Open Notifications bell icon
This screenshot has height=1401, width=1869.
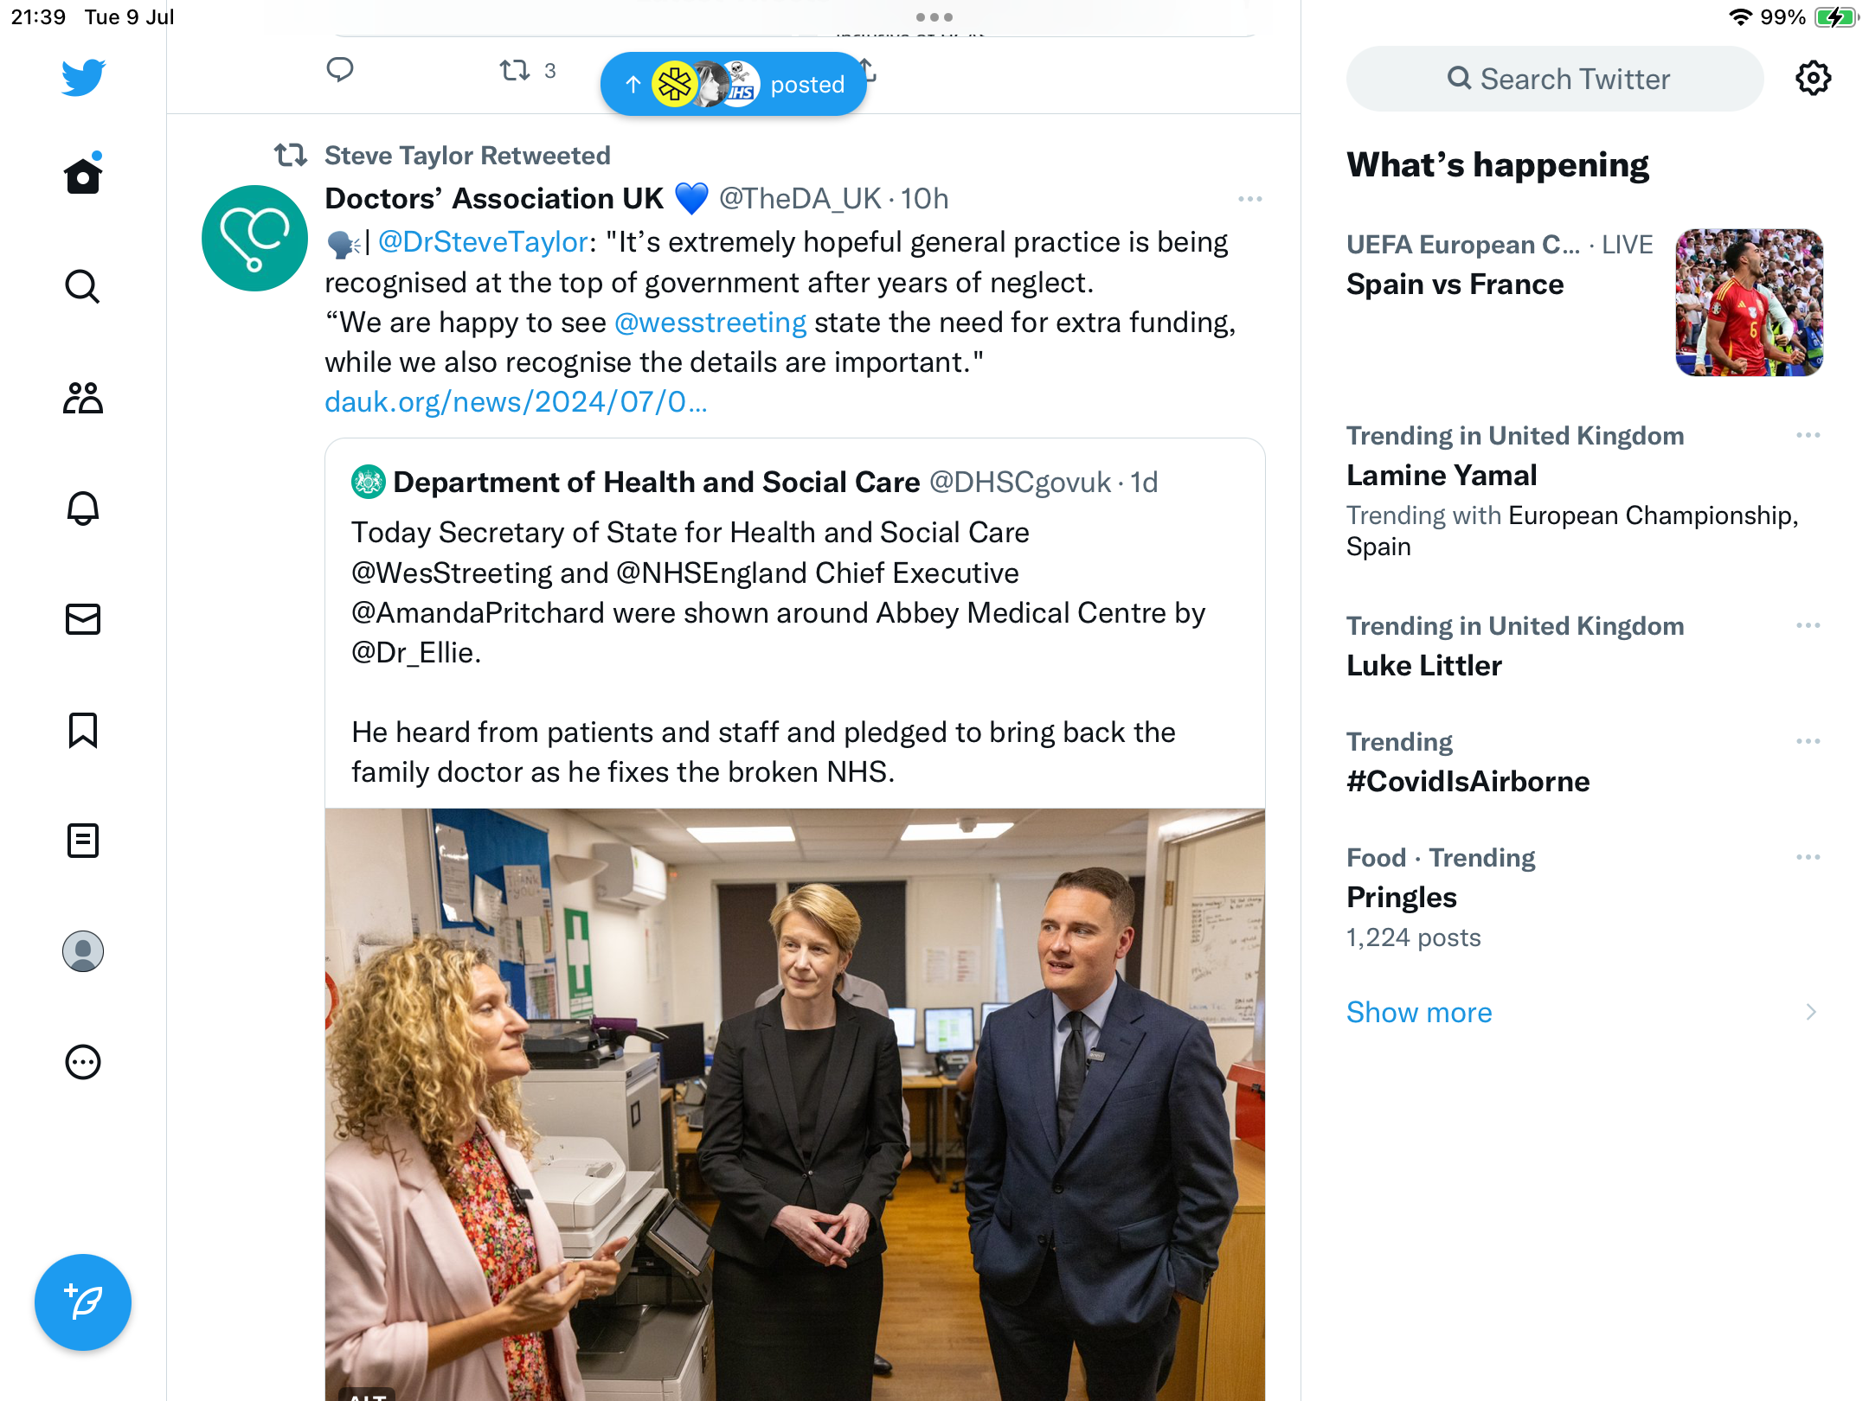83,509
